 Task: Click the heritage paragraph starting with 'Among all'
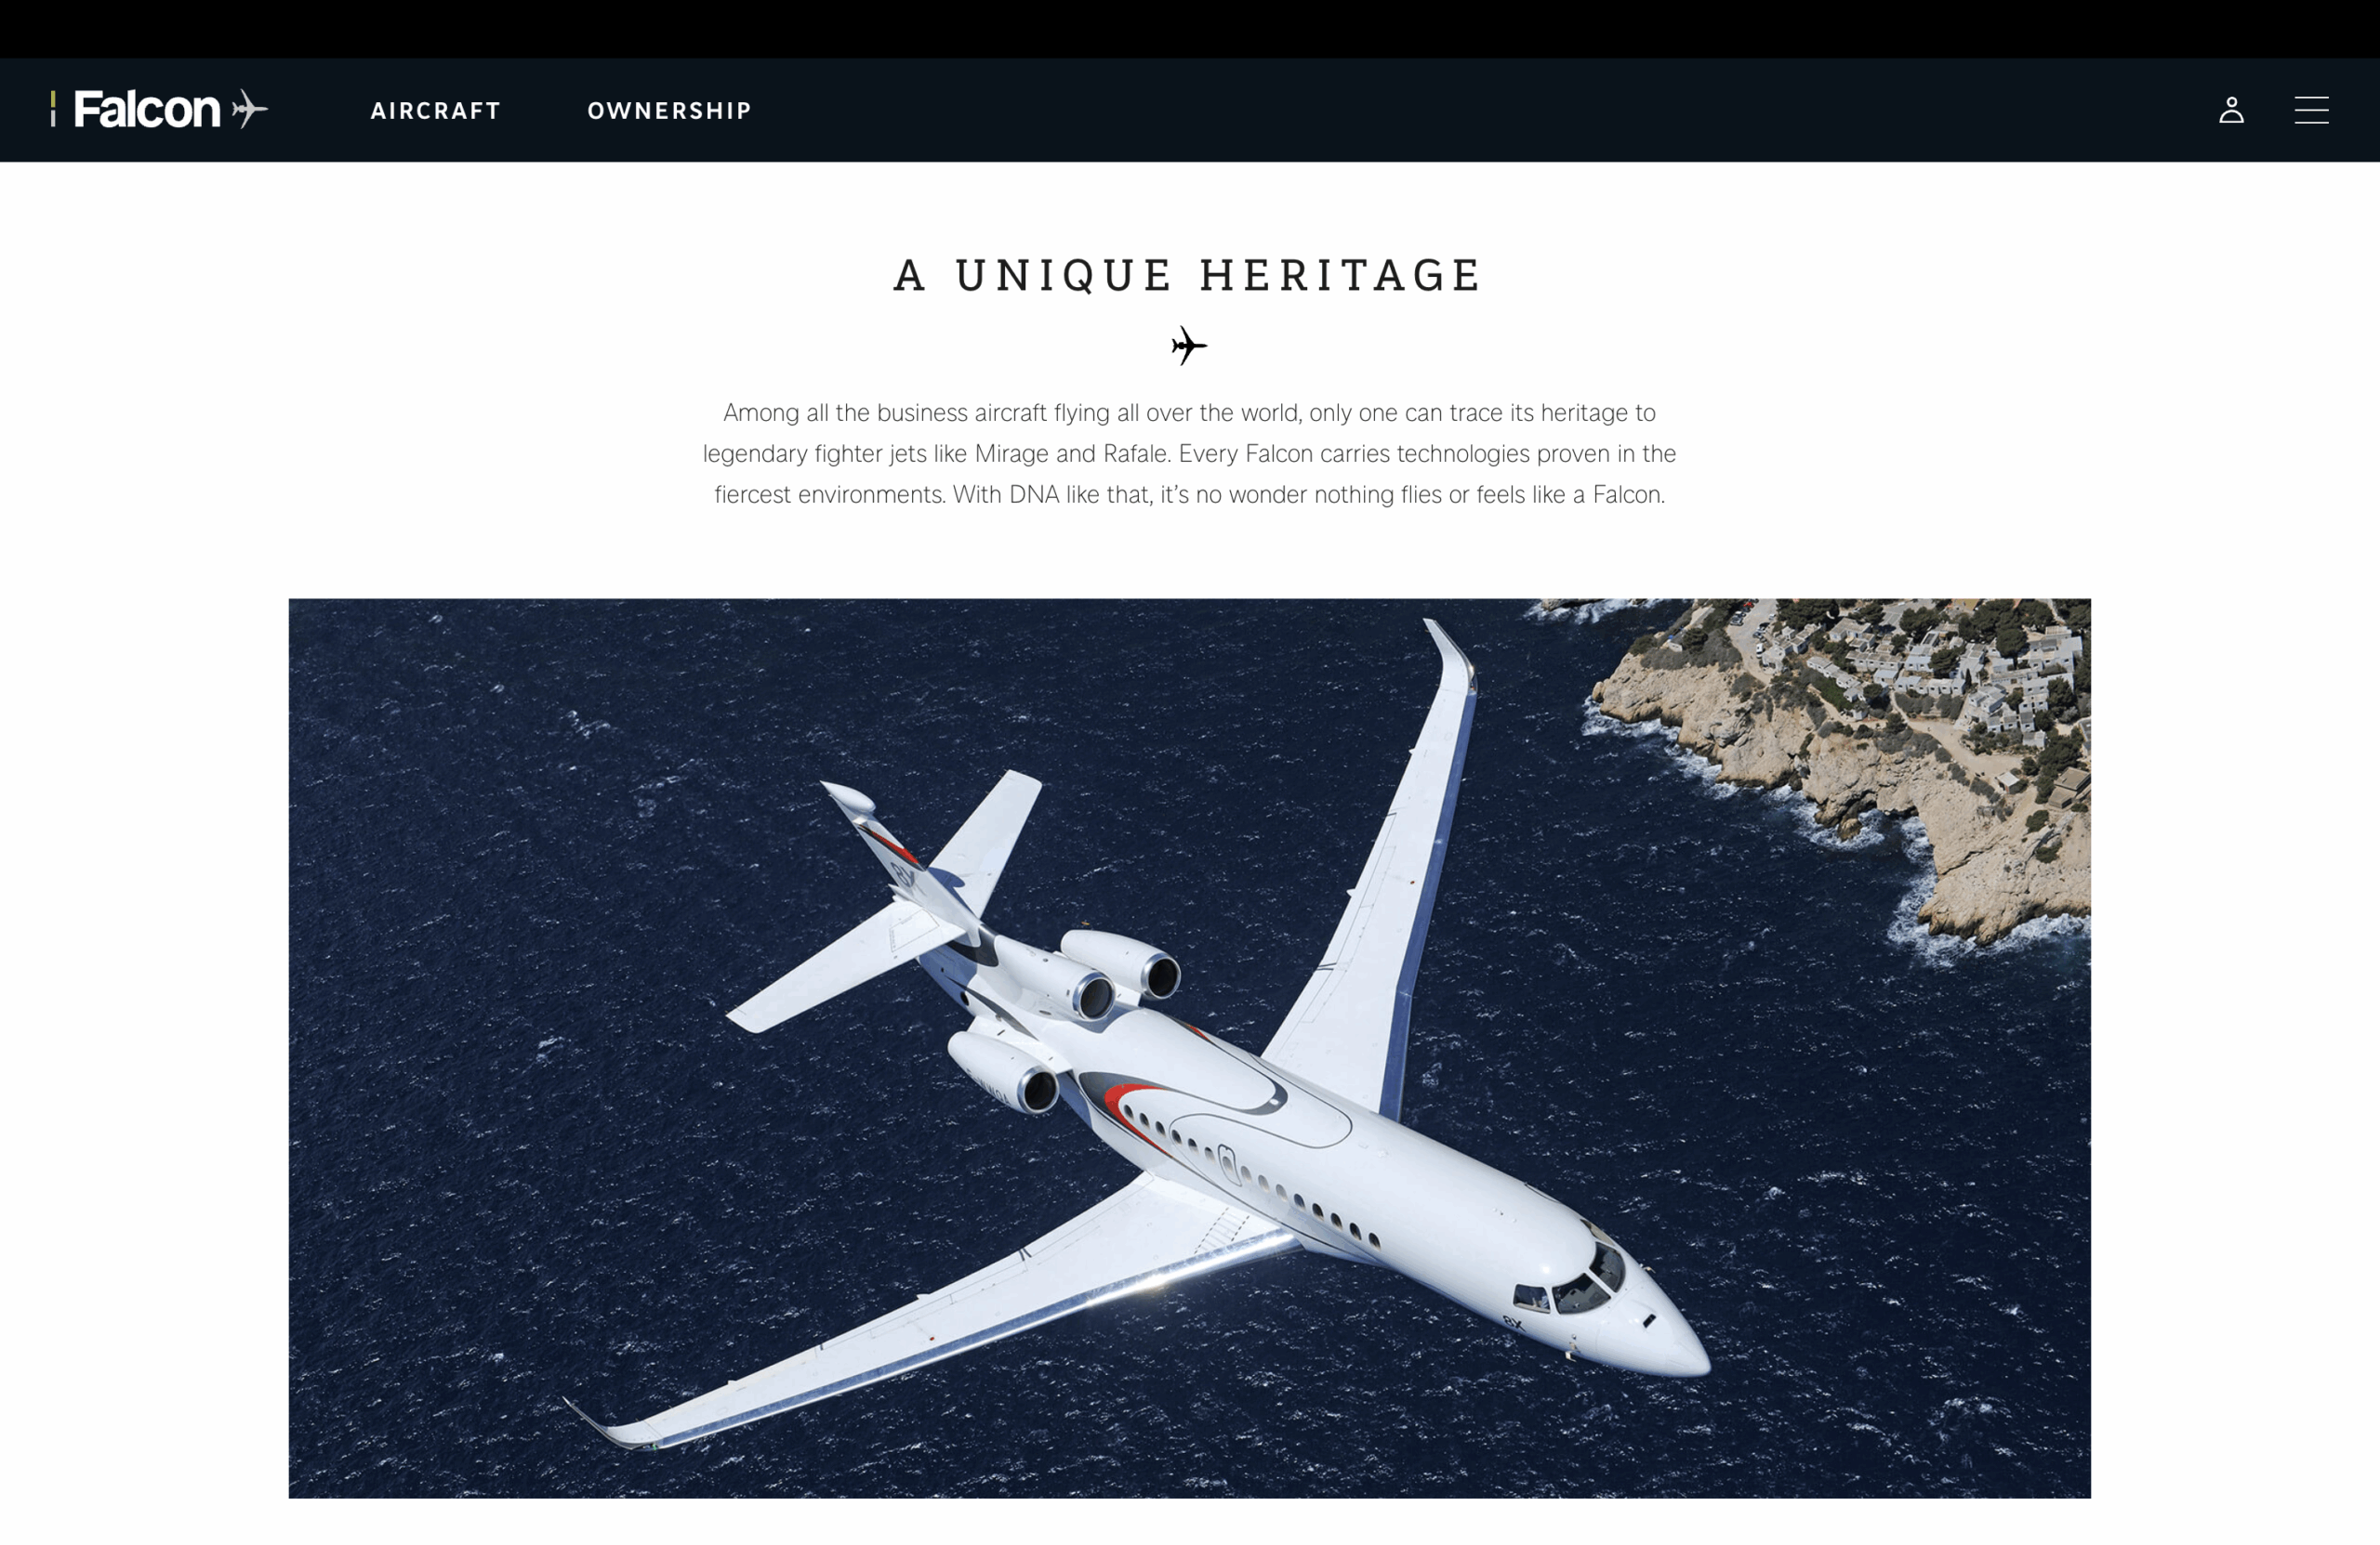pyautogui.click(x=1189, y=453)
